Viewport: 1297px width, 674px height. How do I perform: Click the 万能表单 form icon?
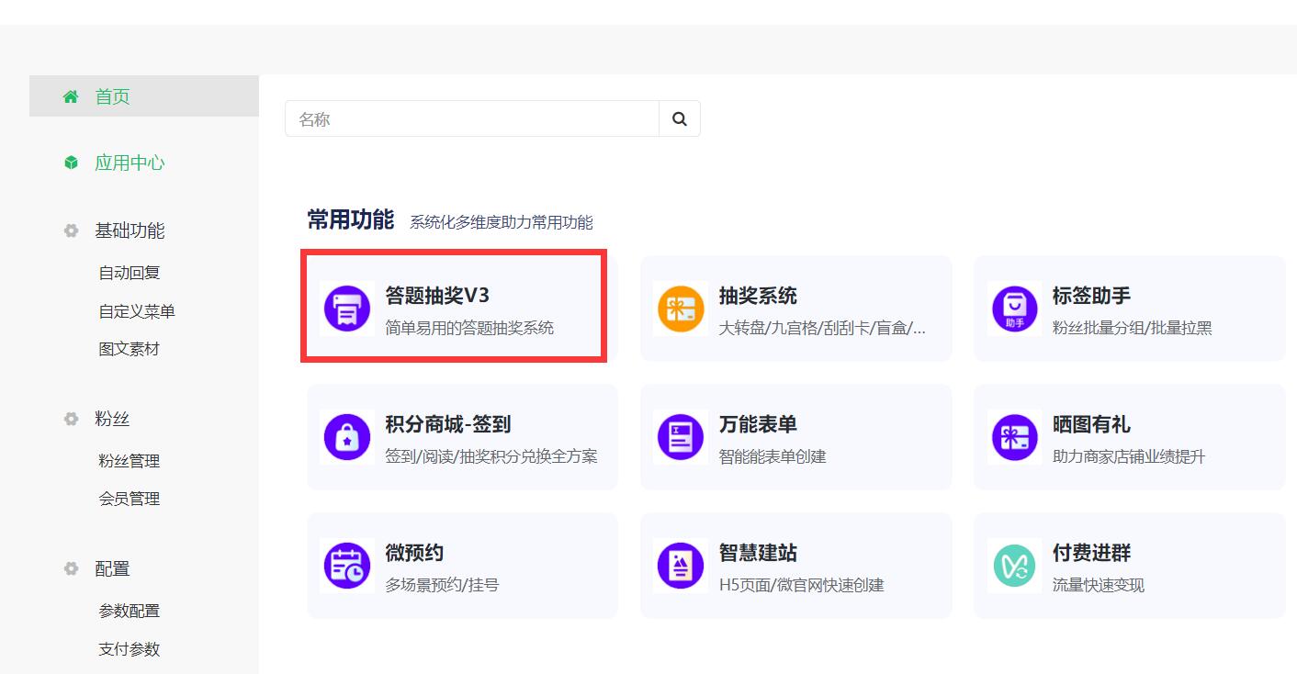[x=681, y=437]
